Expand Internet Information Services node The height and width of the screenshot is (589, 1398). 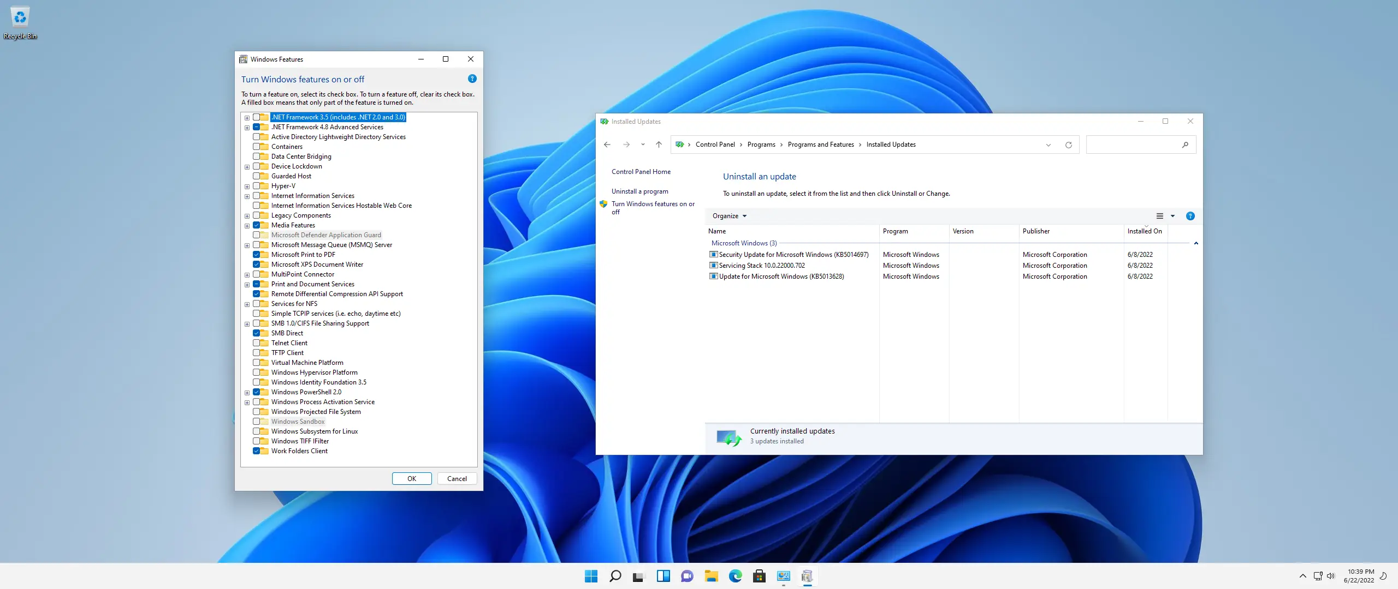pyautogui.click(x=247, y=196)
